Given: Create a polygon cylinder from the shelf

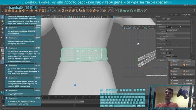Looking at the screenshot, I should (13, 11).
